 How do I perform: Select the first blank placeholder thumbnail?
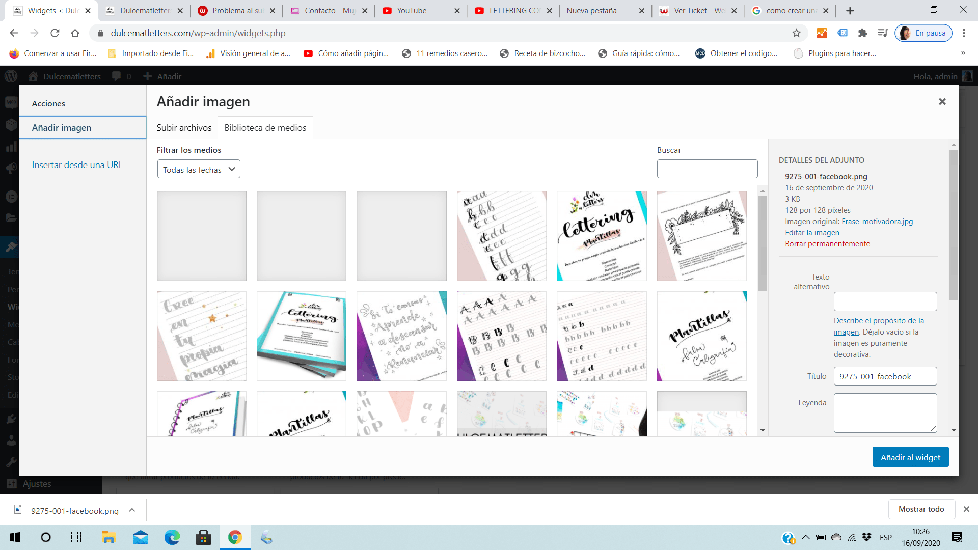pos(202,236)
